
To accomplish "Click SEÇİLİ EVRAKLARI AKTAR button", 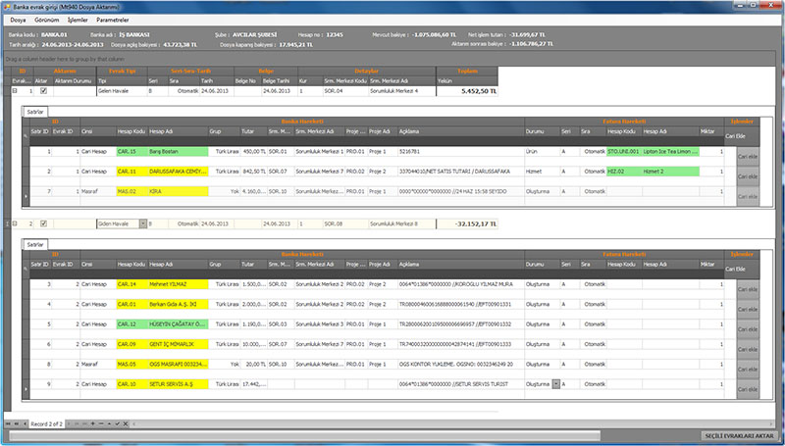I will tap(740, 435).
